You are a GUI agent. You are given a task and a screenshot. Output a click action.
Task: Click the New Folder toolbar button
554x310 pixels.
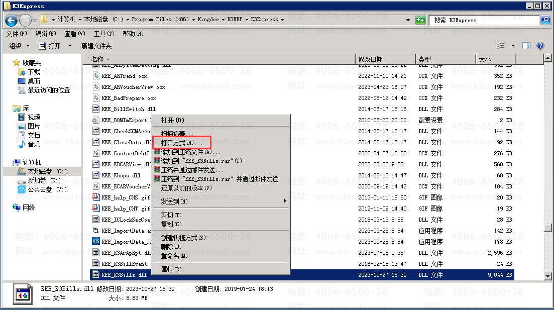(96, 46)
